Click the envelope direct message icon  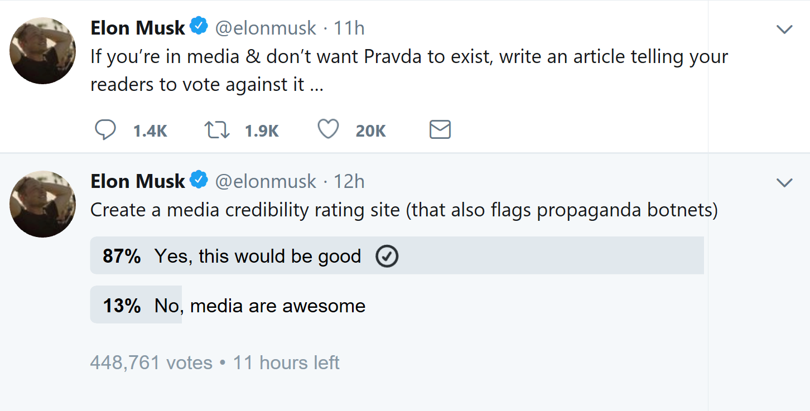point(440,130)
